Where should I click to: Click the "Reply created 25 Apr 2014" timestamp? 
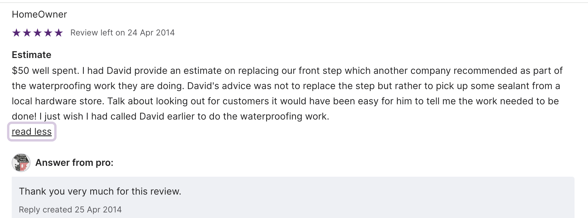[70, 210]
